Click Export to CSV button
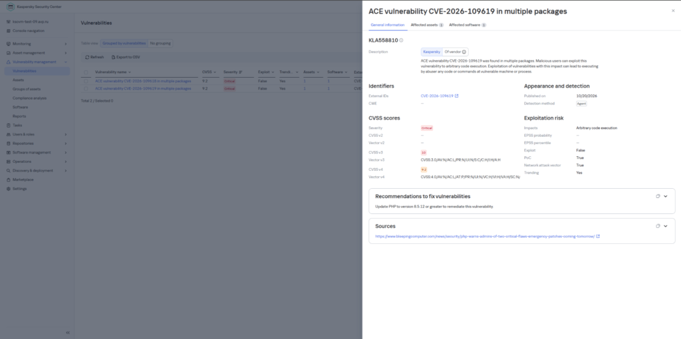The height and width of the screenshot is (339, 681). pos(126,57)
